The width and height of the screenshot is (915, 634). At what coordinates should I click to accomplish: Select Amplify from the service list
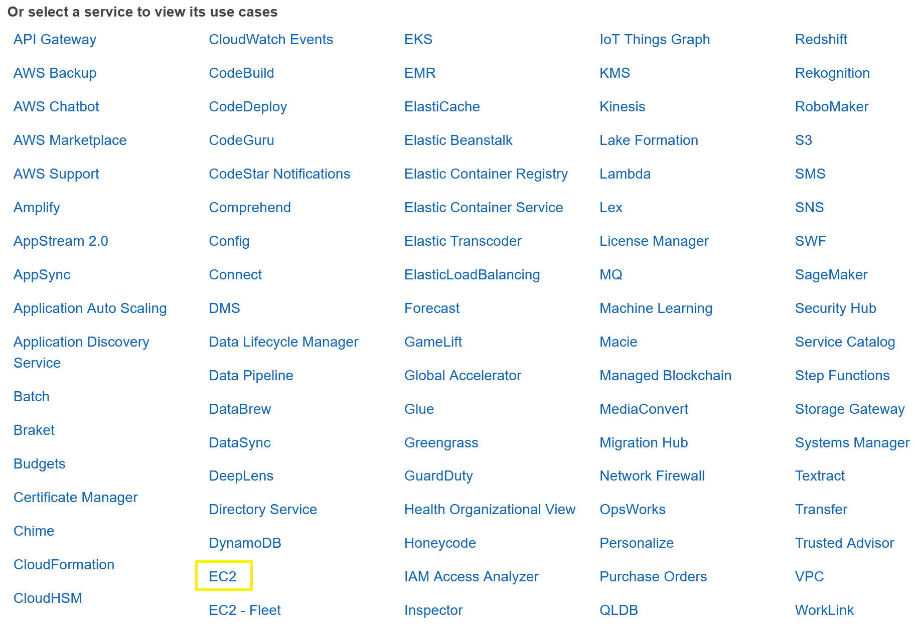pos(37,208)
